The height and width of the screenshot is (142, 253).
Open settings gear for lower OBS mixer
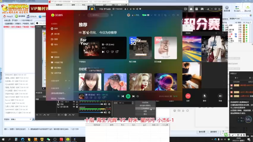coord(109,112)
